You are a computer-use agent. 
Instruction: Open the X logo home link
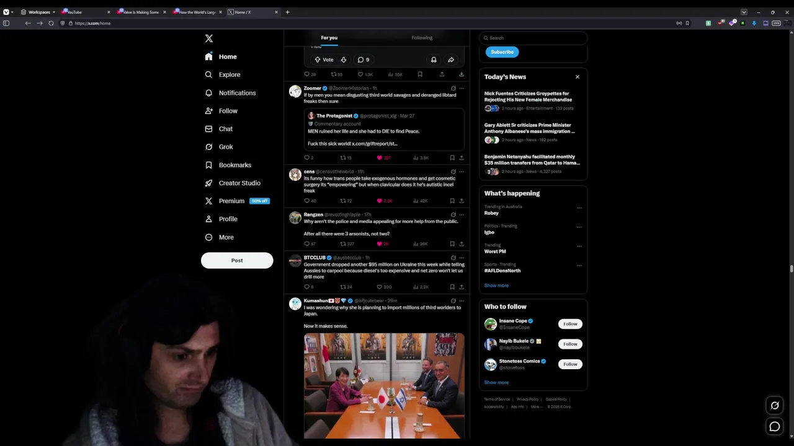(x=209, y=38)
